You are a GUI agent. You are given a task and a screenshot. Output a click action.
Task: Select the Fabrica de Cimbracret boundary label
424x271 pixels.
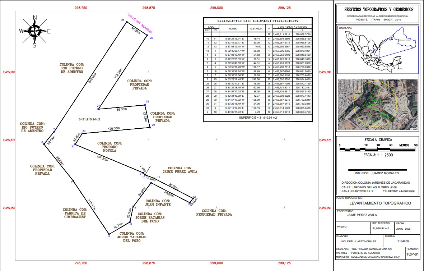pos(75,214)
